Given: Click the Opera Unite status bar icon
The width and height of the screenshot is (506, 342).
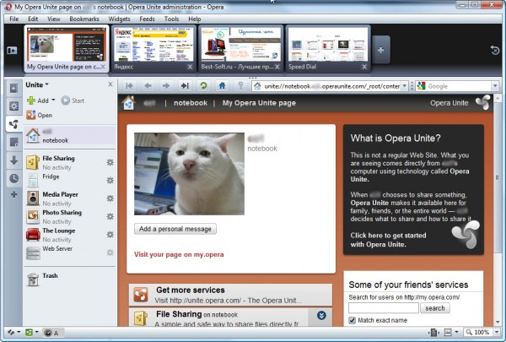Looking at the screenshot, I should [29, 333].
